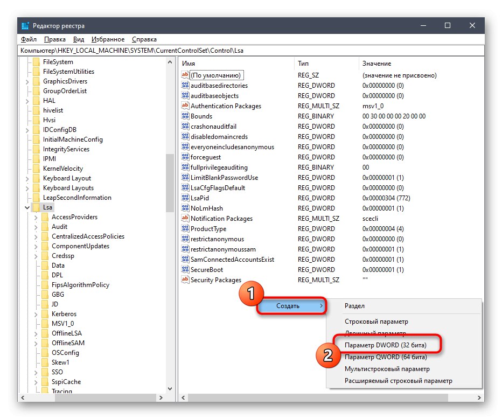Open the Избранное menu
Screen dimensions: 502x419
(108, 39)
